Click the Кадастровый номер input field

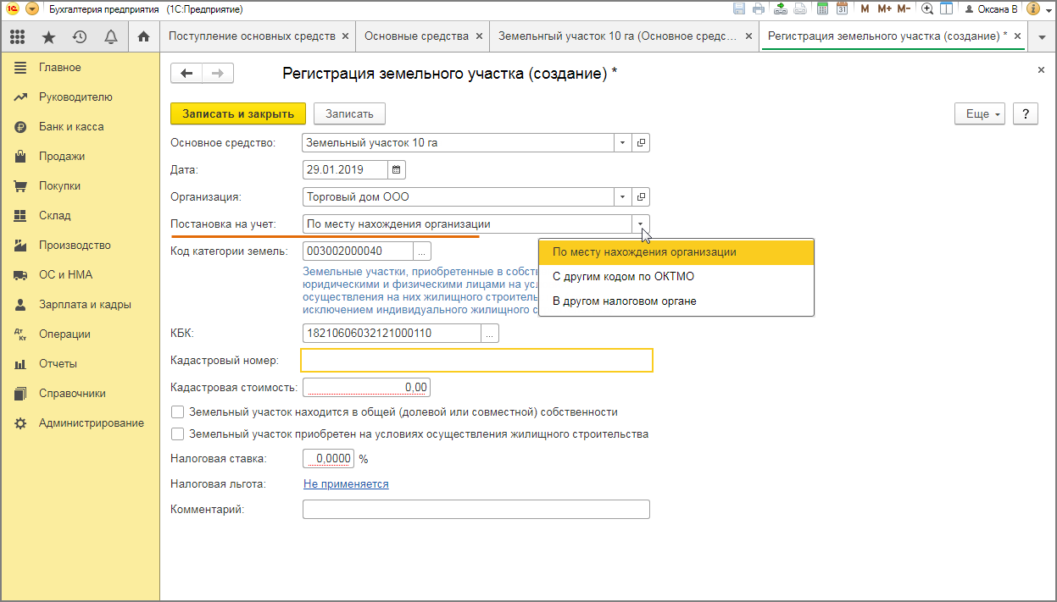pyautogui.click(x=476, y=361)
